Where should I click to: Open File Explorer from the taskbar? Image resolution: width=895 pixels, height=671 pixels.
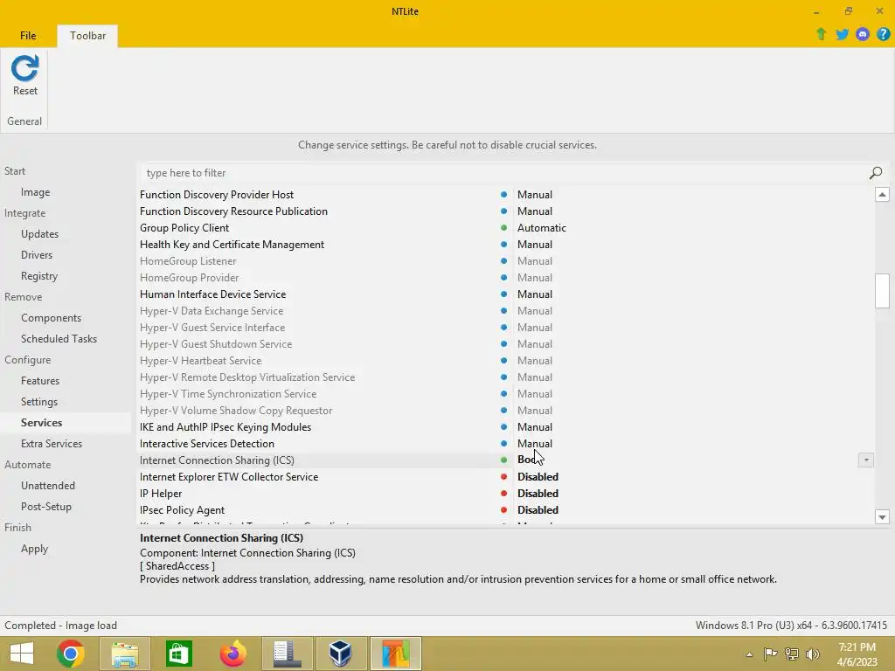[x=124, y=654]
